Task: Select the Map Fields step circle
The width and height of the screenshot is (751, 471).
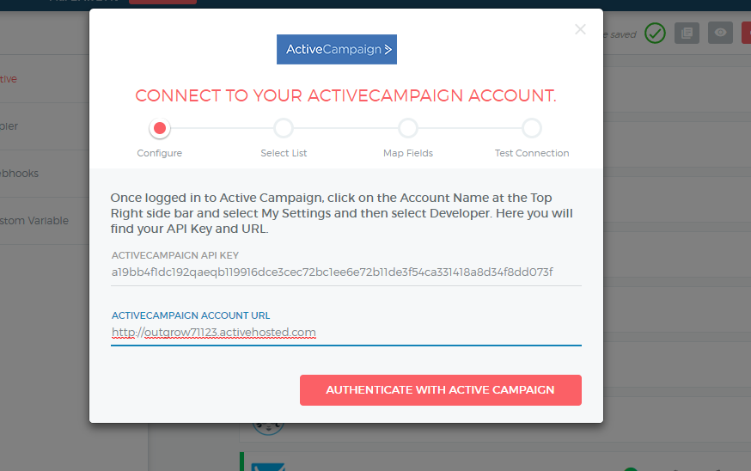Action: tap(408, 128)
